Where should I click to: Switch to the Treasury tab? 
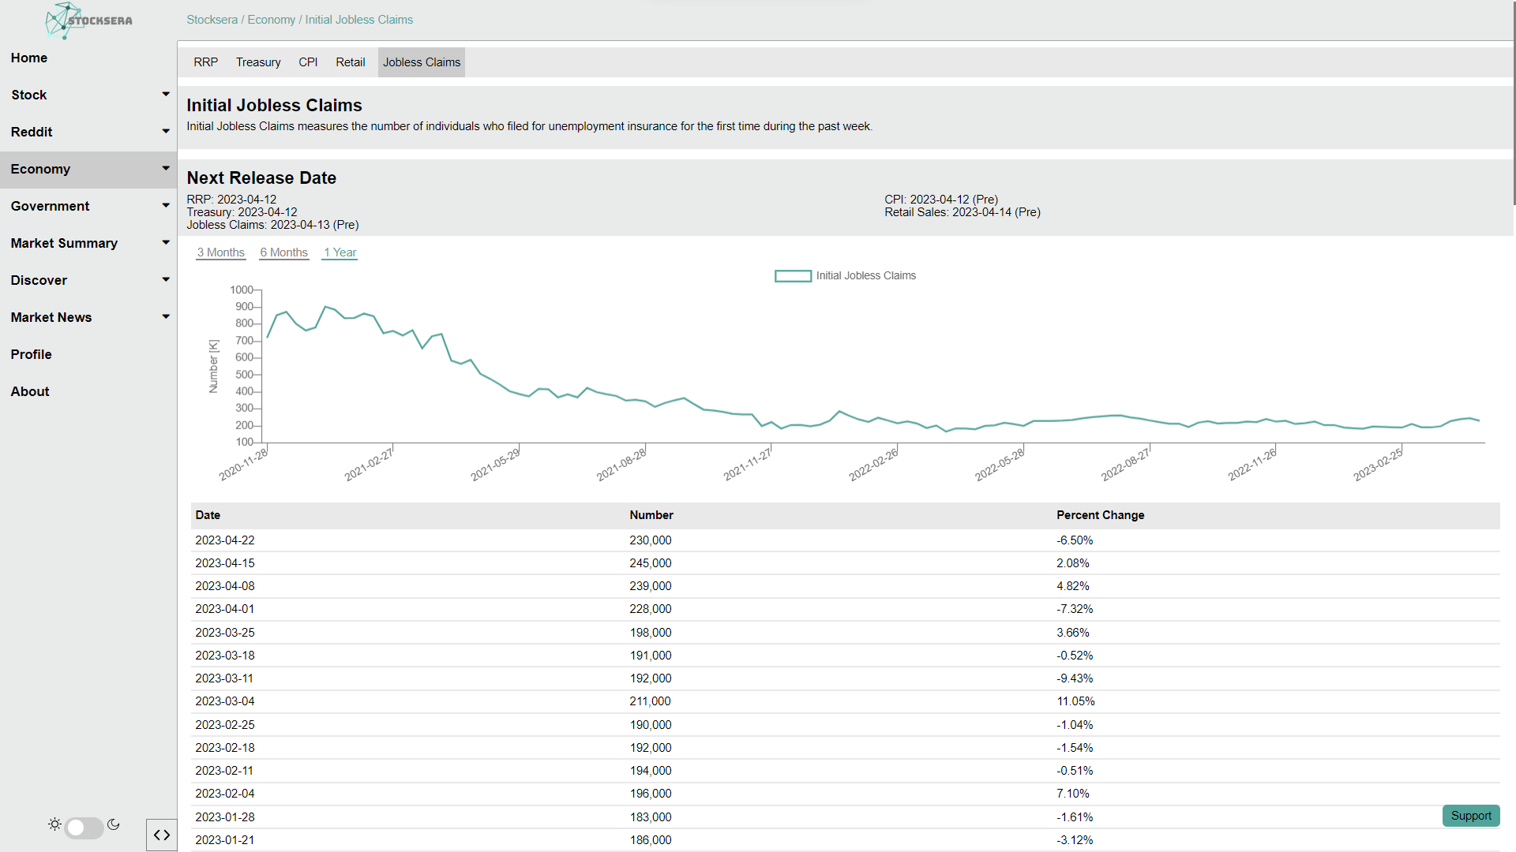258,62
